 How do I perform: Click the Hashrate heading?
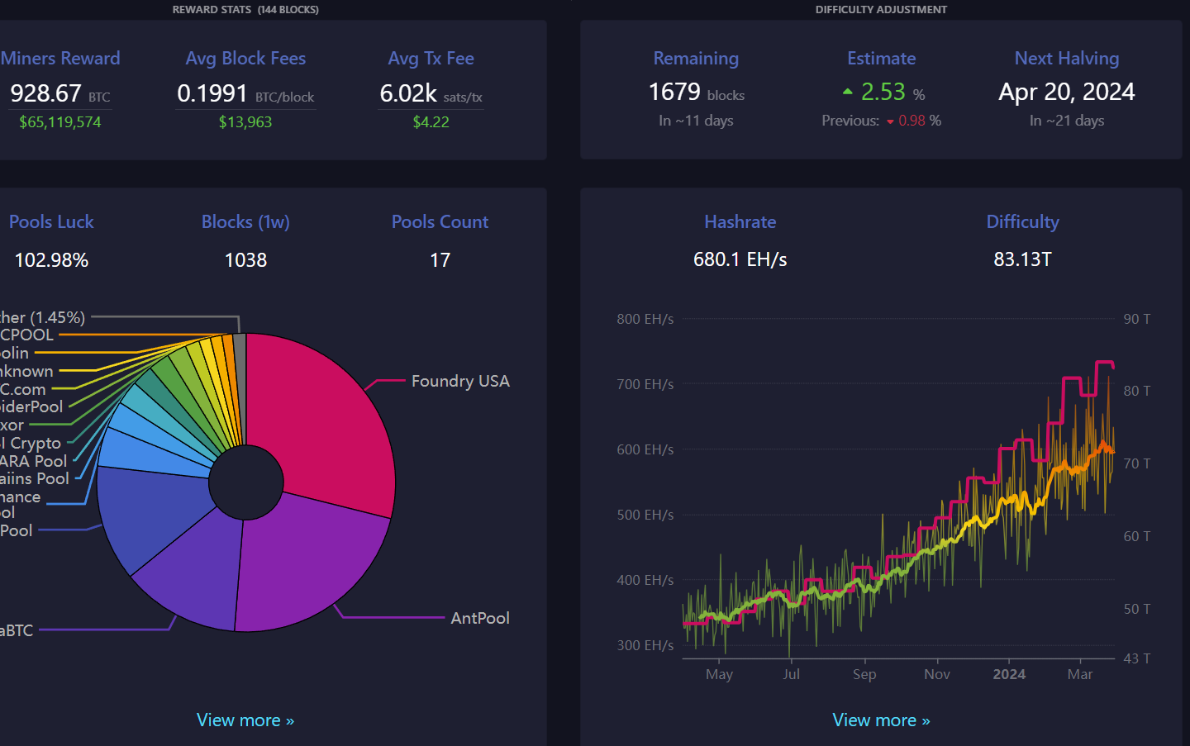(x=740, y=221)
